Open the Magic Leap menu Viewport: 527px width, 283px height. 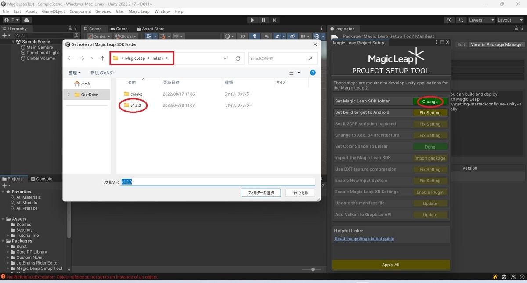tap(139, 11)
